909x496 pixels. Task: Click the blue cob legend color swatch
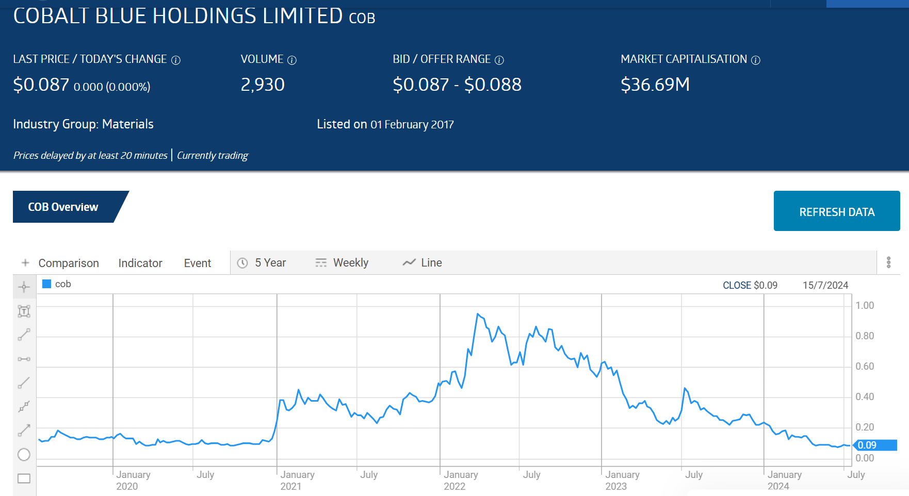click(46, 284)
